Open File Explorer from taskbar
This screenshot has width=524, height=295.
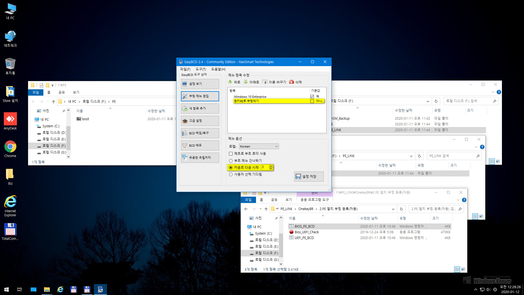coord(47,290)
